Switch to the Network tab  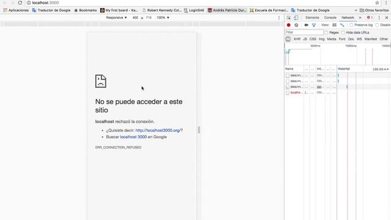click(348, 18)
